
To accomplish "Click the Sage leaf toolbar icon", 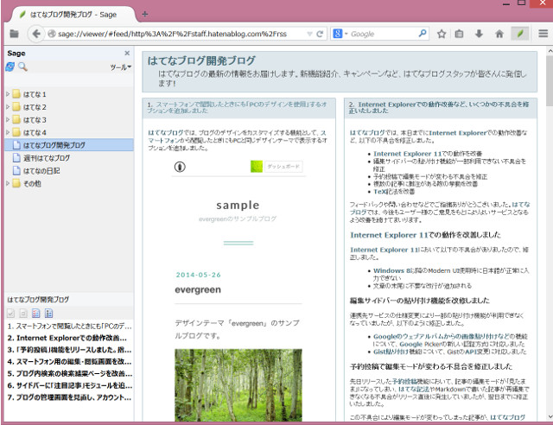I will pyautogui.click(x=520, y=34).
